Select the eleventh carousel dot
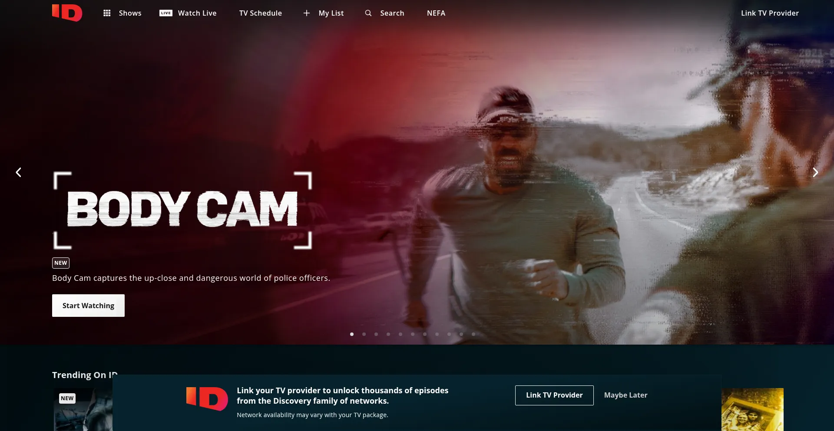 (473, 334)
